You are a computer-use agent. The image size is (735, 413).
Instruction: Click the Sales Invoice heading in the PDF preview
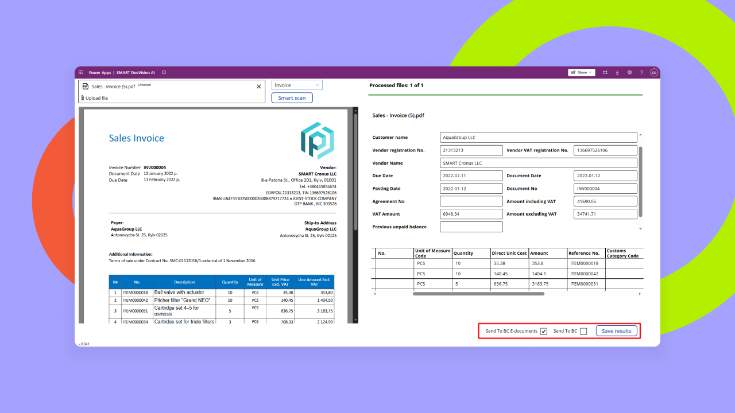click(x=137, y=138)
